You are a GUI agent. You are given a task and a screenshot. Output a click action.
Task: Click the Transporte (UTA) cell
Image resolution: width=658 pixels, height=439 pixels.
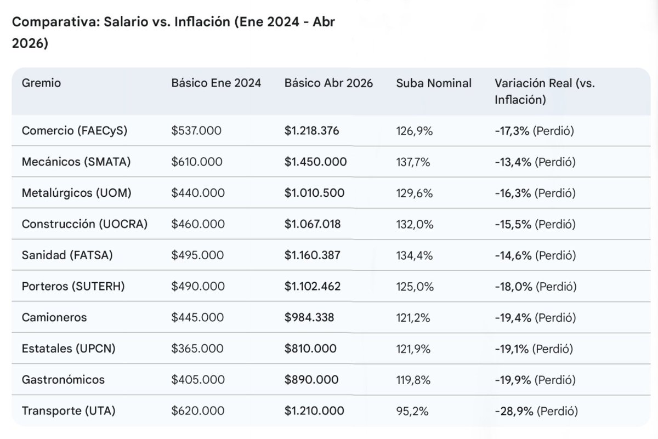[69, 411]
